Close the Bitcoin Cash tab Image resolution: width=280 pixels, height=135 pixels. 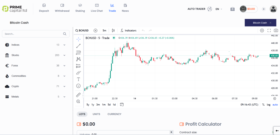pos(270,23)
